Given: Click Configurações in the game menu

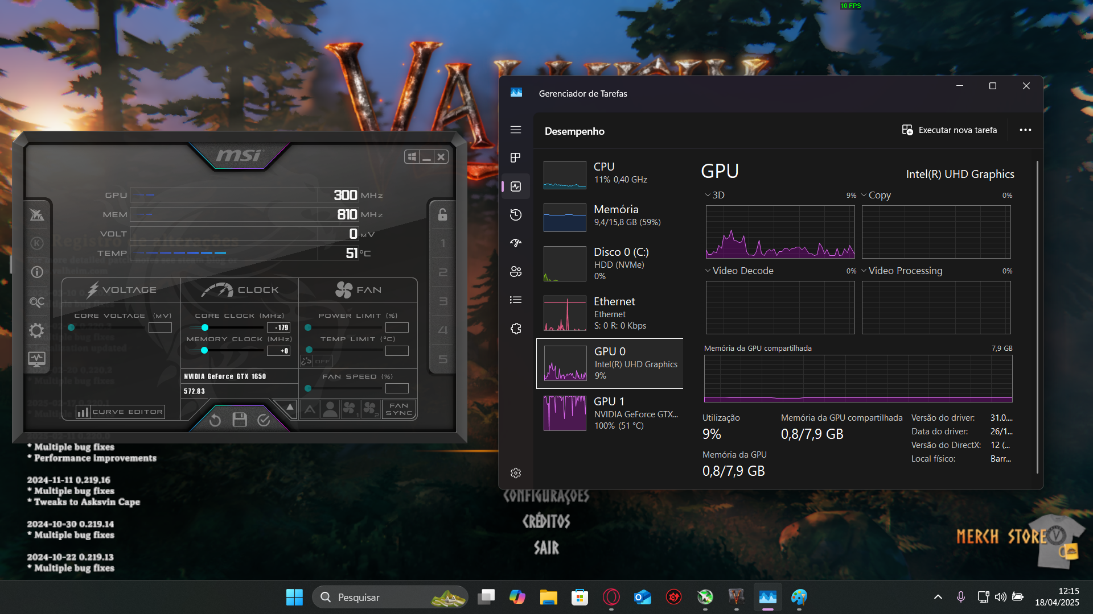Looking at the screenshot, I should (x=546, y=496).
